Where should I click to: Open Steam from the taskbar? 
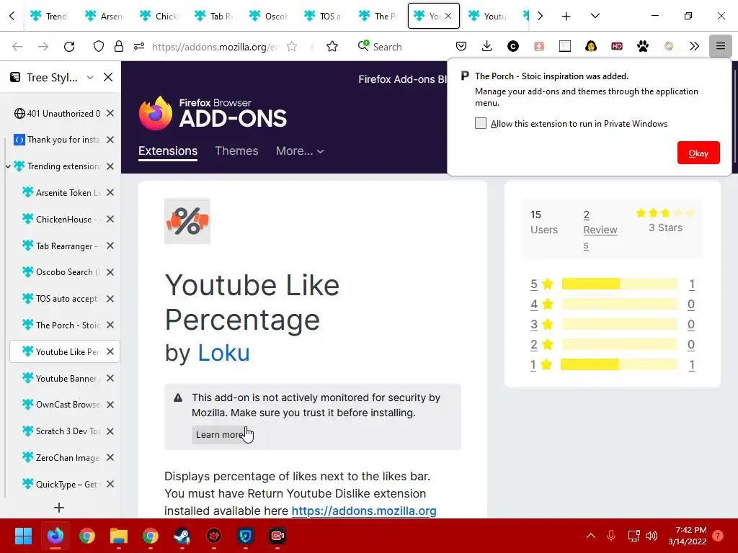[182, 536]
